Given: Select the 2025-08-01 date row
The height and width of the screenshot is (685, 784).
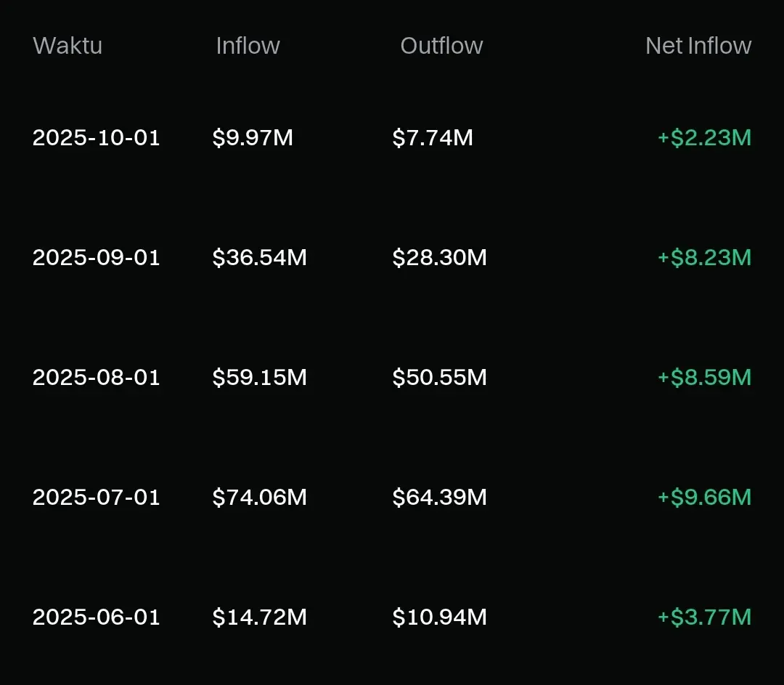Looking at the screenshot, I should click(97, 377).
